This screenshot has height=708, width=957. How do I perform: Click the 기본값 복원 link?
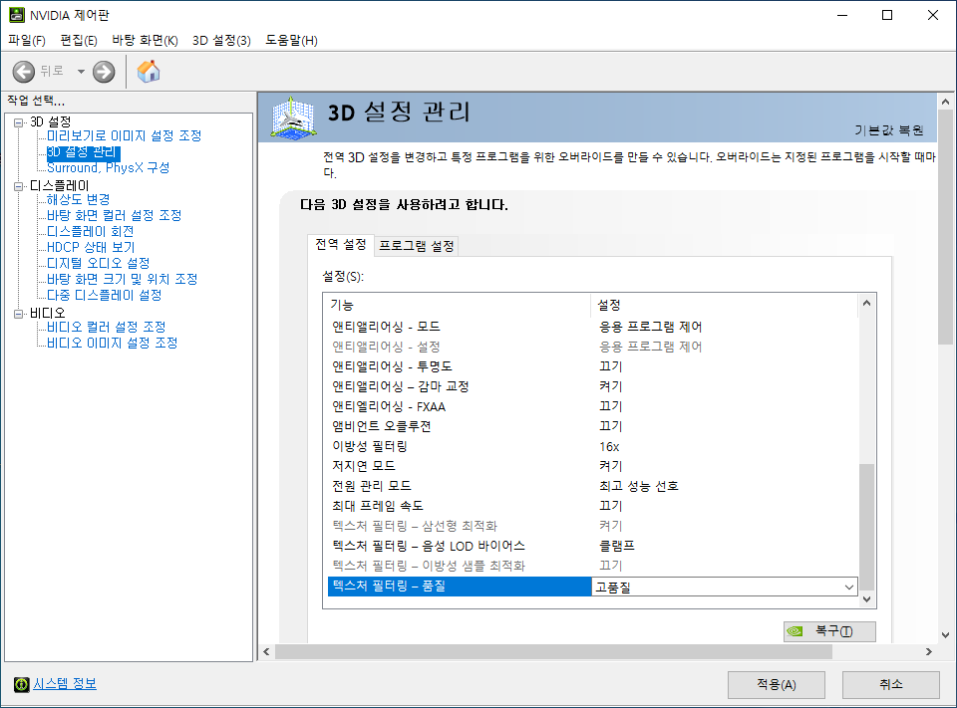click(x=888, y=130)
